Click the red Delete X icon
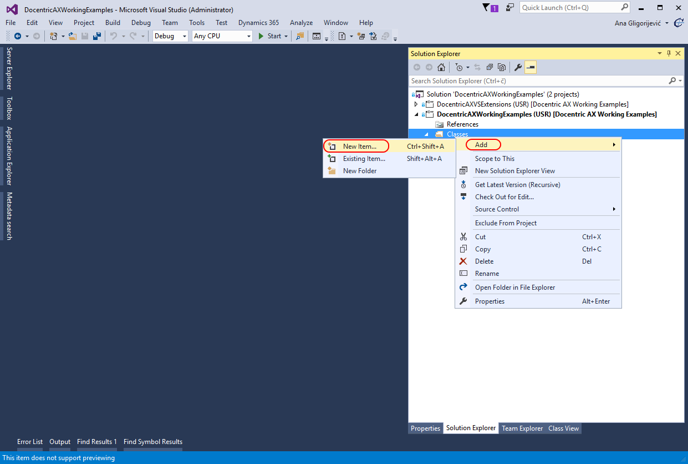 463,261
